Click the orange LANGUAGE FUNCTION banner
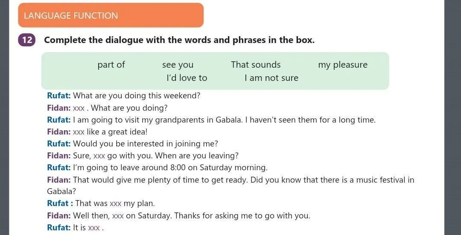 pyautogui.click(x=111, y=16)
